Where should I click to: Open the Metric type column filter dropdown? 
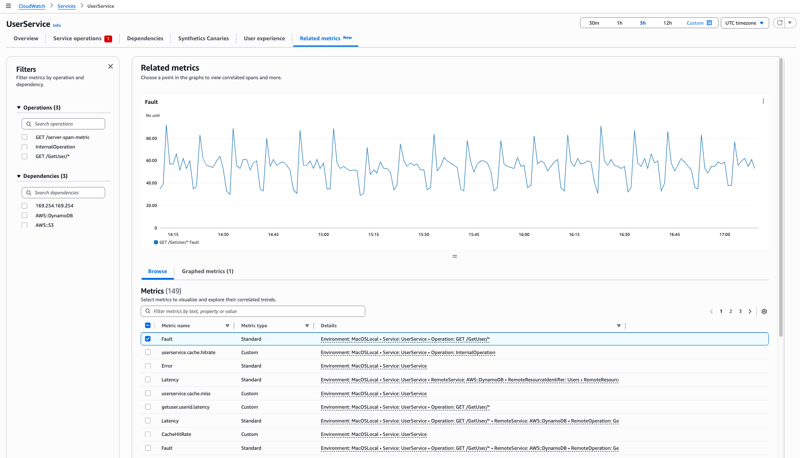click(x=307, y=325)
